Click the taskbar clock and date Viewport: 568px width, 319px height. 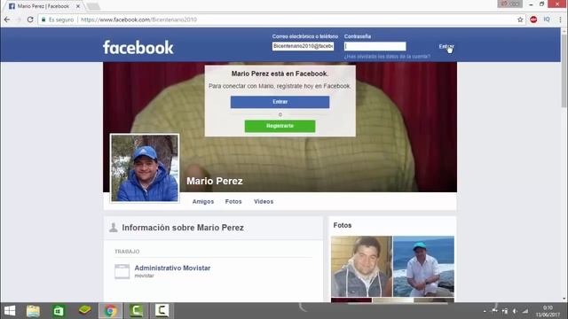pos(548,311)
